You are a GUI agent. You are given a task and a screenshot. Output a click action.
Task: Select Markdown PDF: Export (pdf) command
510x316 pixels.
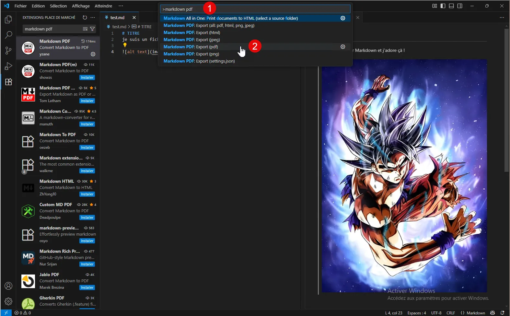click(x=191, y=47)
